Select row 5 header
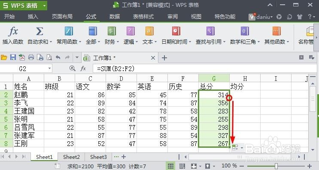Screen dimensions: 319x170 point(6,119)
